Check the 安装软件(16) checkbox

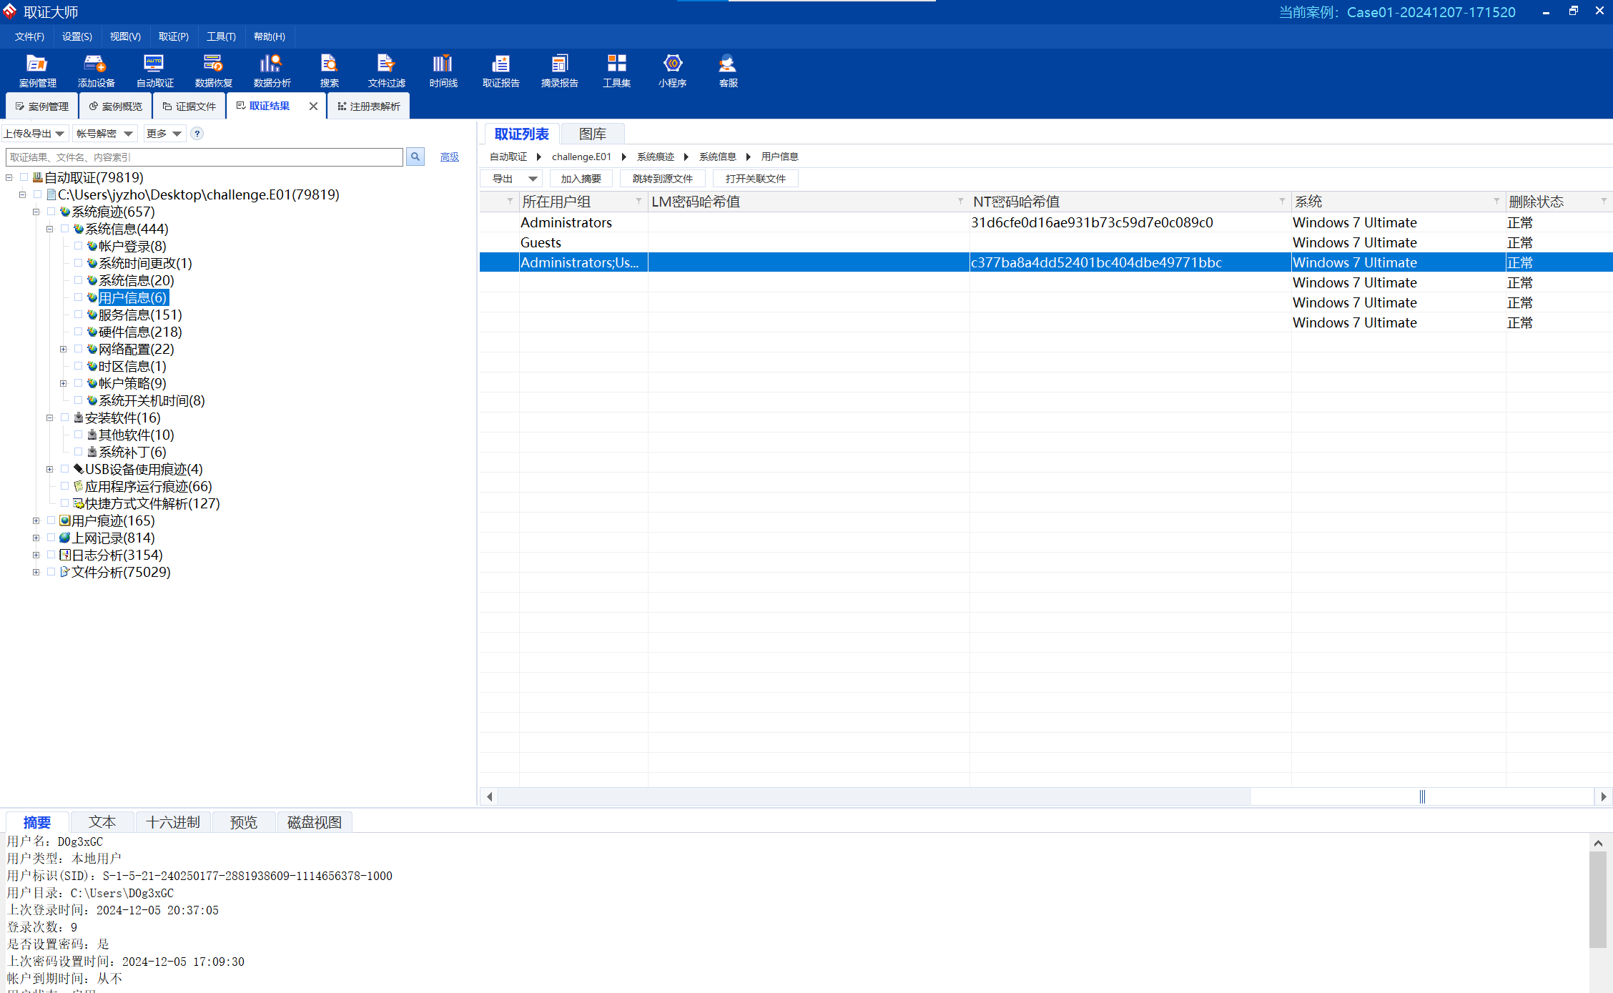tap(64, 417)
